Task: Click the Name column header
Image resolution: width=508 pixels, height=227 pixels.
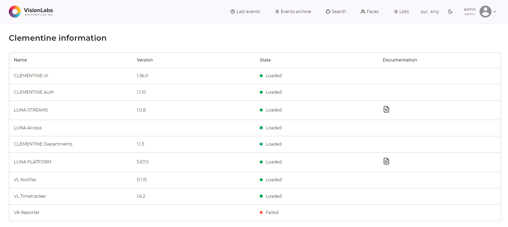Action: point(20,60)
